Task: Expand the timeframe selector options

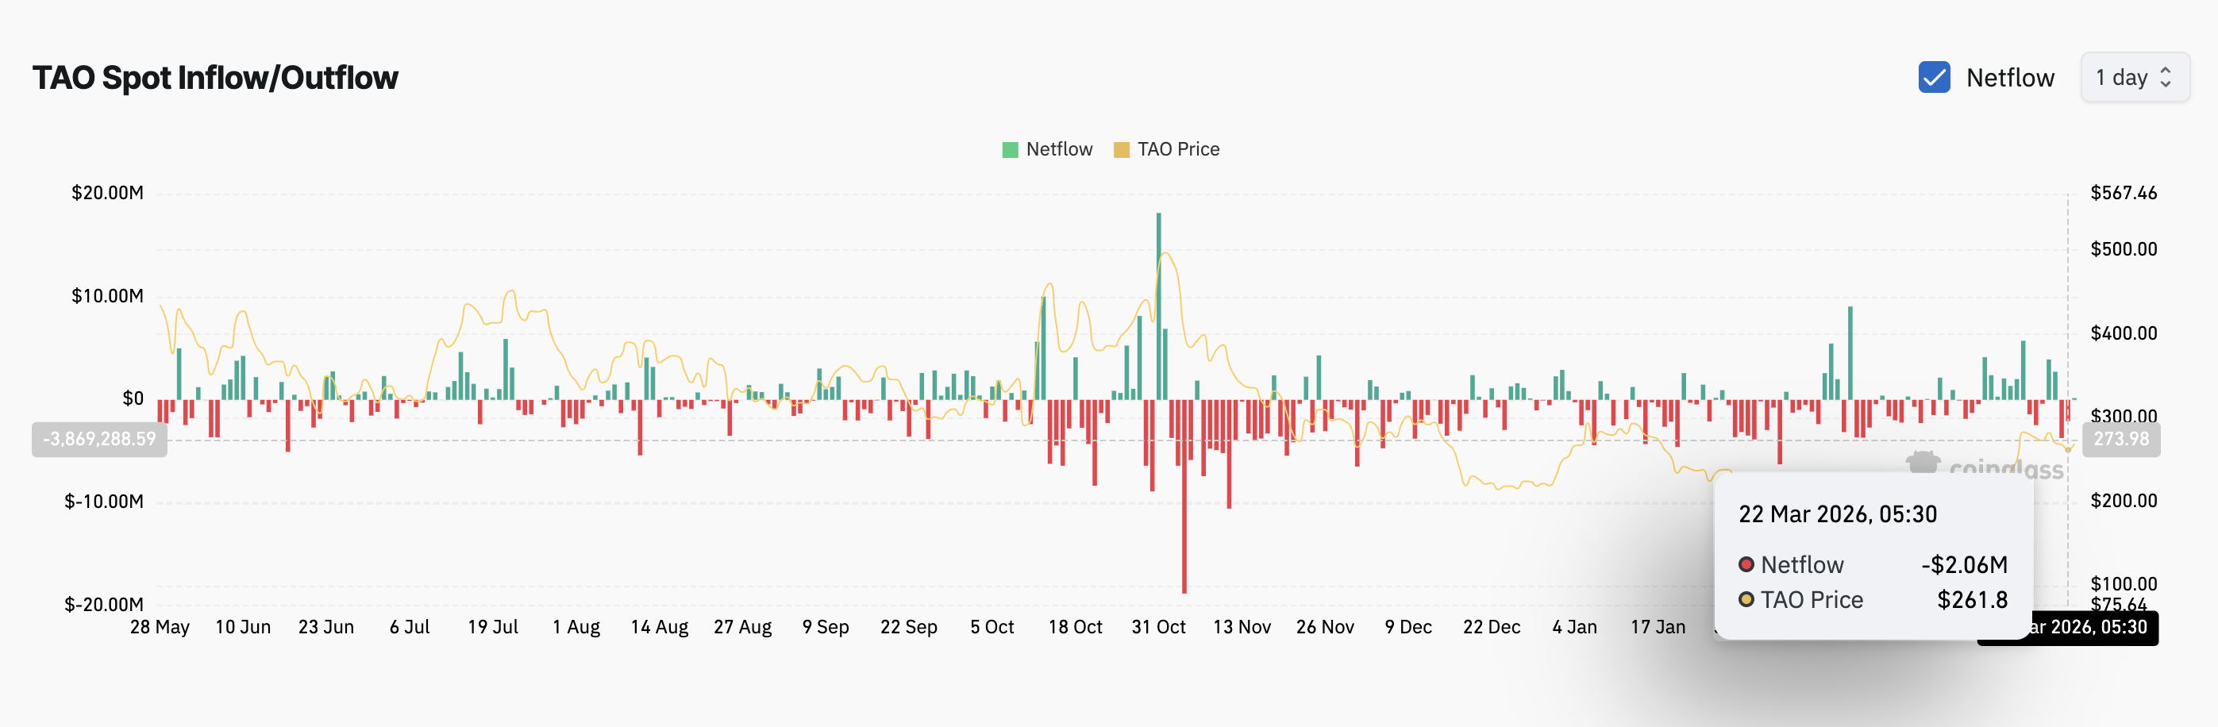Action: tap(2135, 78)
